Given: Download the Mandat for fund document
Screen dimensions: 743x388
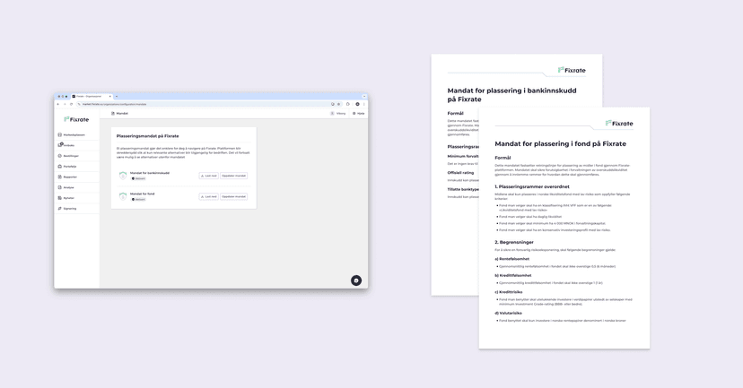Looking at the screenshot, I should coord(208,196).
